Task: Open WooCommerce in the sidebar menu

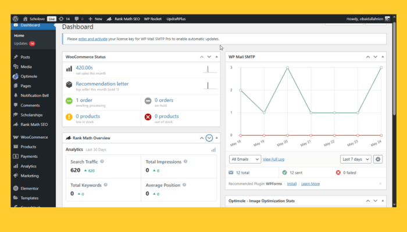Action: pyautogui.click(x=34, y=137)
